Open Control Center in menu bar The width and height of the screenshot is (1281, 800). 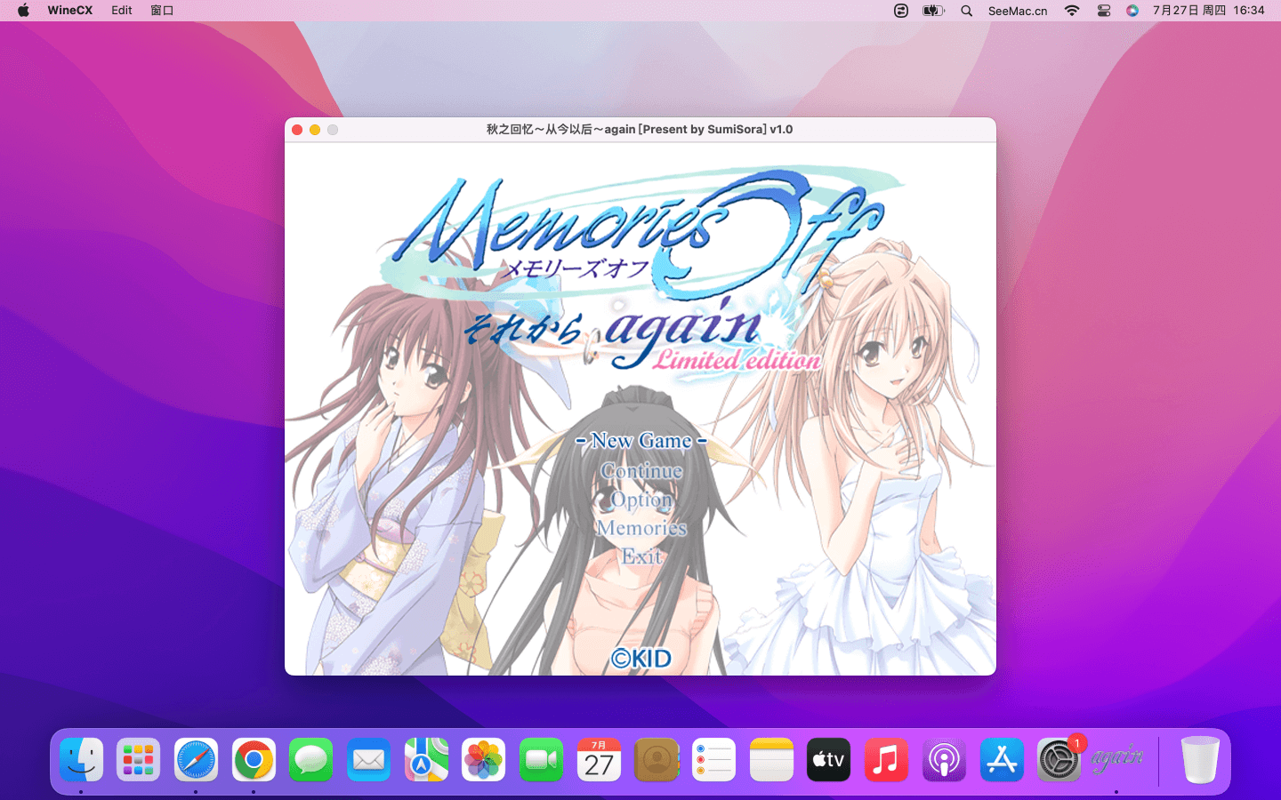(x=1104, y=11)
